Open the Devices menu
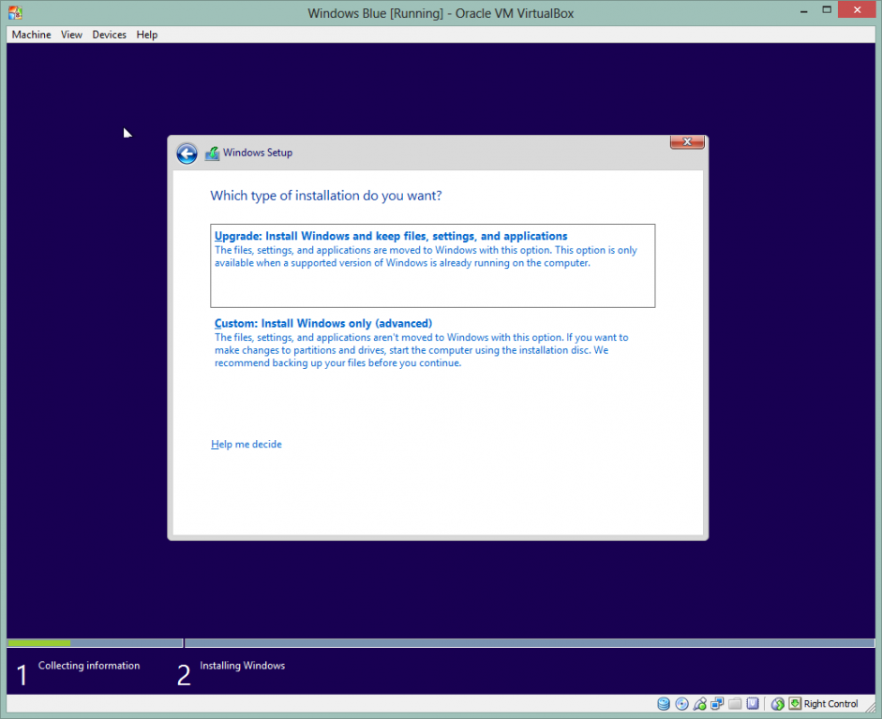882x719 pixels. pyautogui.click(x=109, y=35)
